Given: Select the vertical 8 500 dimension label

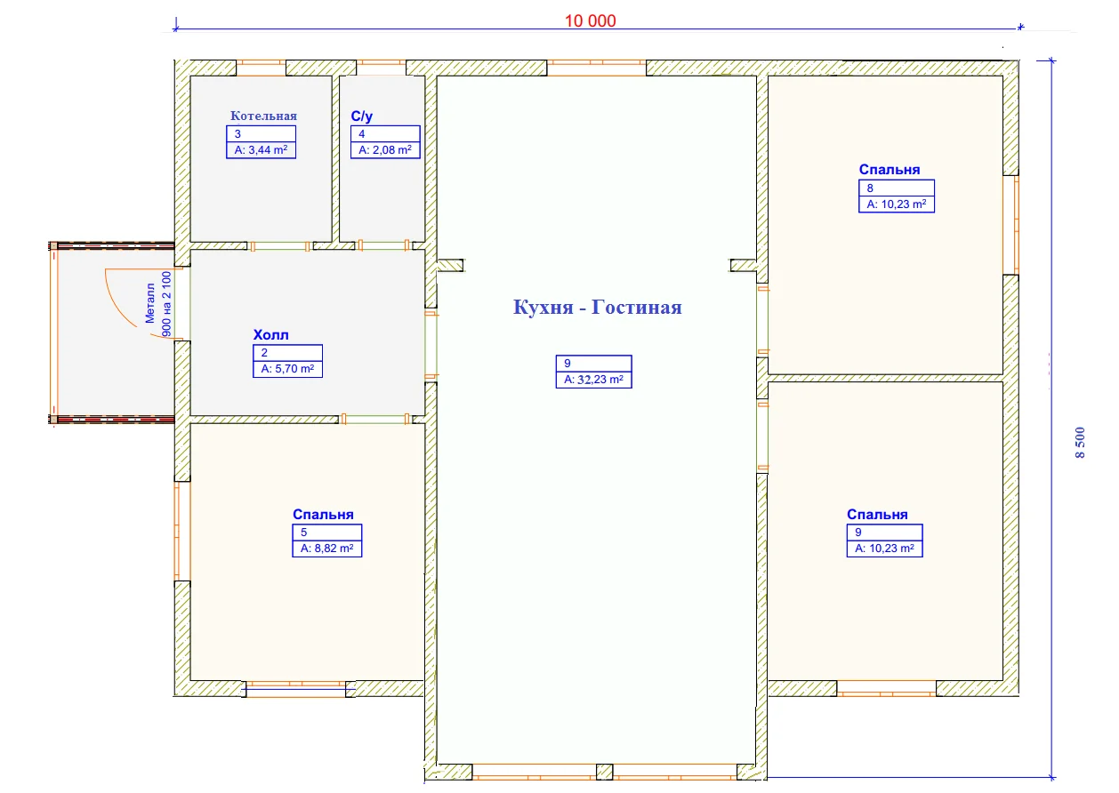Looking at the screenshot, I should tap(1081, 442).
